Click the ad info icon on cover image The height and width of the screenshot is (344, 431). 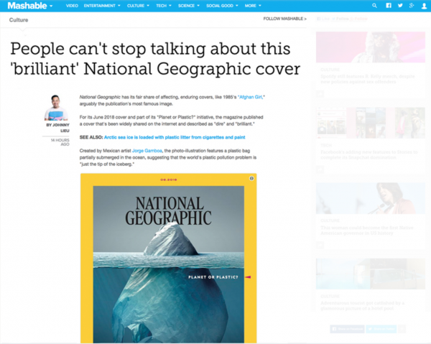[x=251, y=178]
